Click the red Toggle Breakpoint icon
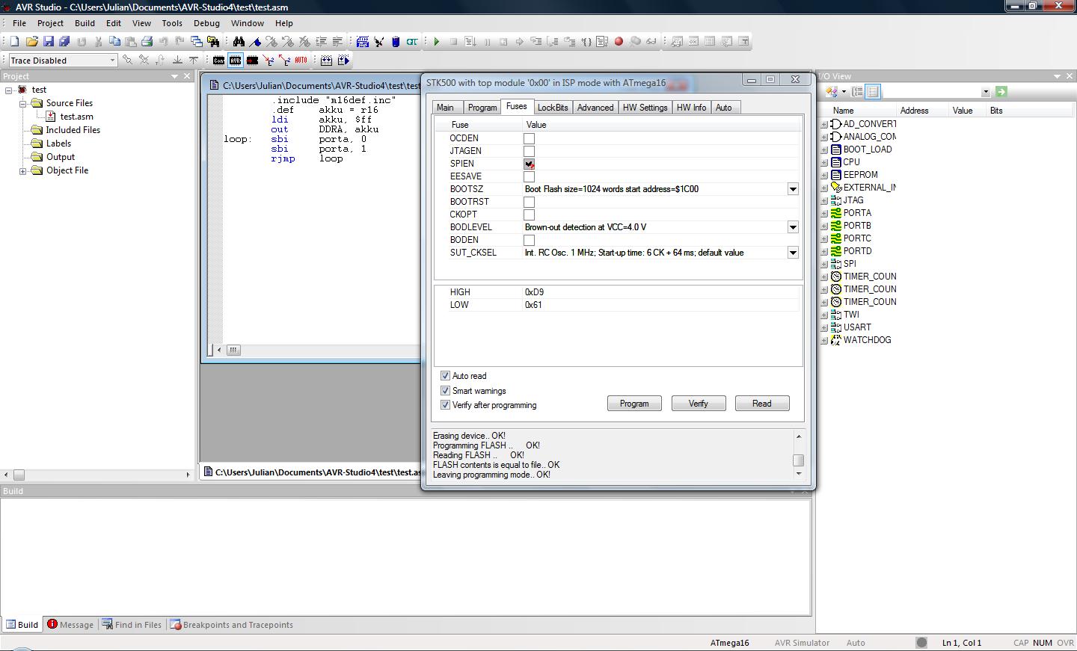This screenshot has width=1077, height=651. click(x=619, y=42)
